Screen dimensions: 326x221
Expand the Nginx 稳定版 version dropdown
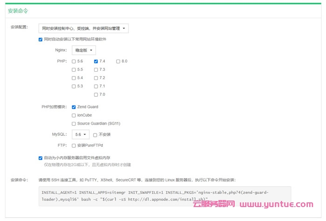pyautogui.click(x=84, y=50)
